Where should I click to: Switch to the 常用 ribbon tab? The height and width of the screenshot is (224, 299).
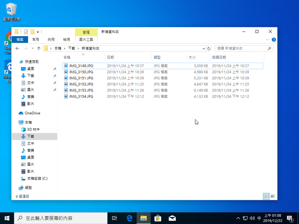35,39
